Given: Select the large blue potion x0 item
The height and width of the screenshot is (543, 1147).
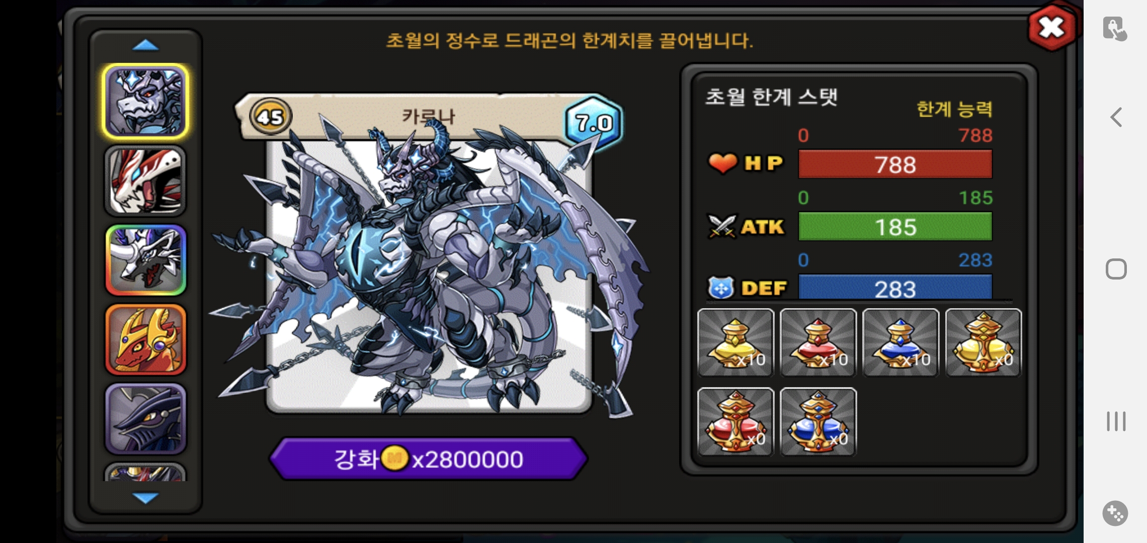Looking at the screenshot, I should click(818, 421).
